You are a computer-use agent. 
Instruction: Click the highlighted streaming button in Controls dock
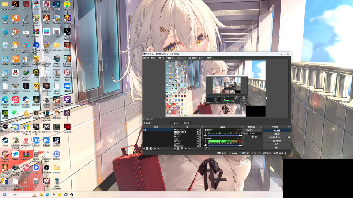(x=277, y=130)
